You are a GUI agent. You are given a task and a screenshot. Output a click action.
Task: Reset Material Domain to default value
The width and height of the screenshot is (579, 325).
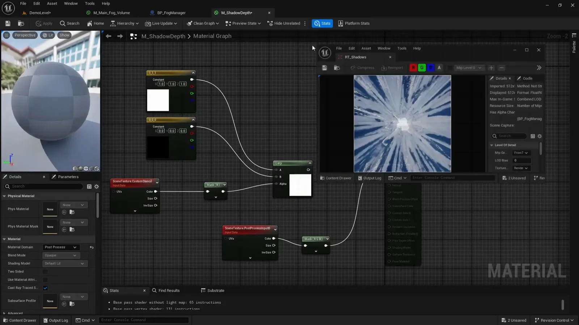point(92,247)
